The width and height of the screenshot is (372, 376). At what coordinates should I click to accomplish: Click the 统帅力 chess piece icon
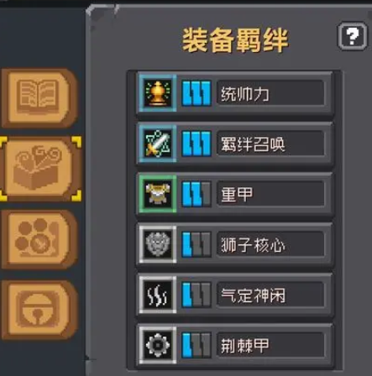pyautogui.click(x=158, y=93)
